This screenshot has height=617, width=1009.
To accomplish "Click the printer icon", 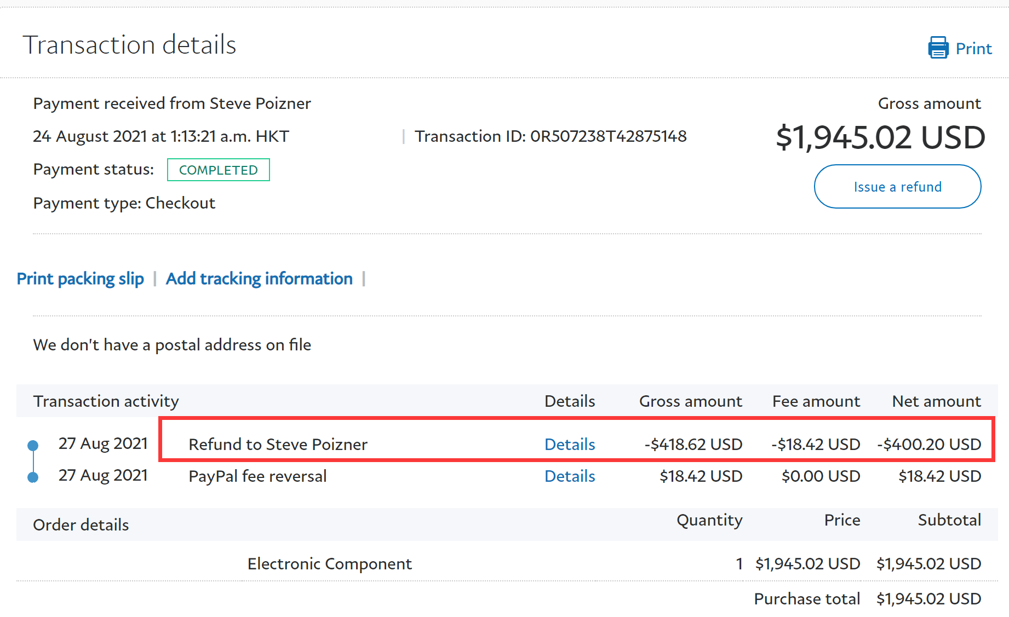I will click(x=938, y=48).
